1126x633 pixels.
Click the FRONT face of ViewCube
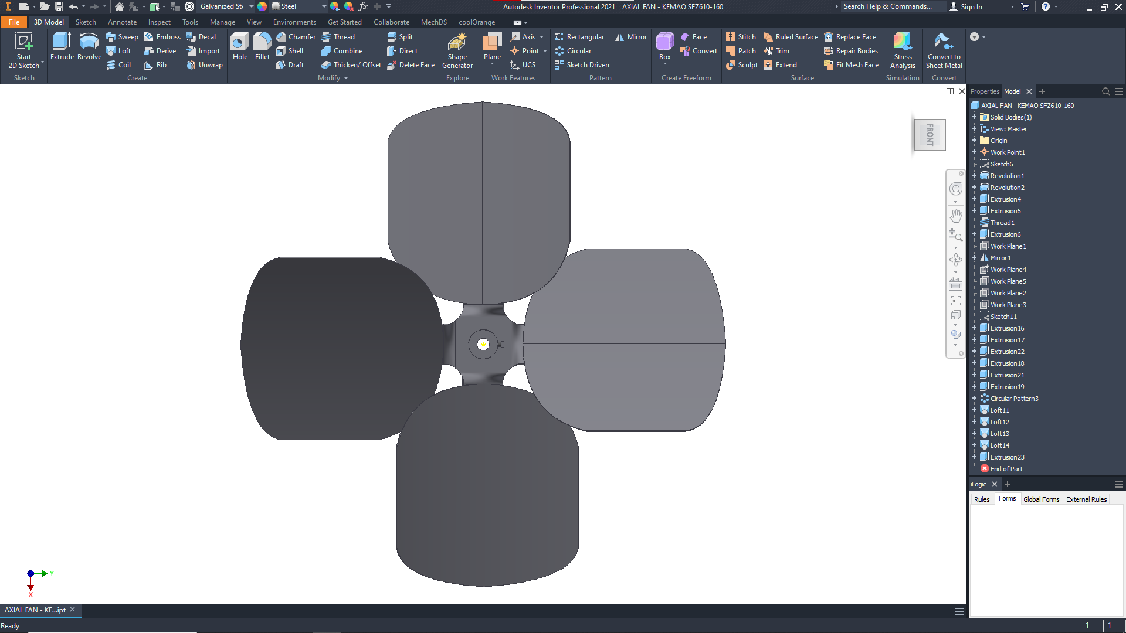(930, 135)
